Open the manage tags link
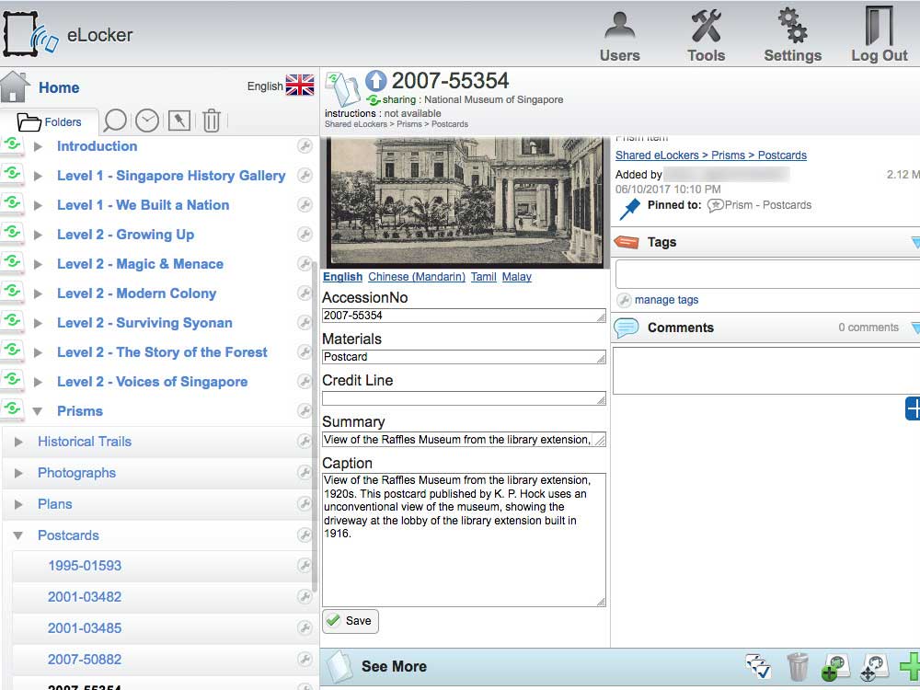920x690 pixels. [x=666, y=300]
